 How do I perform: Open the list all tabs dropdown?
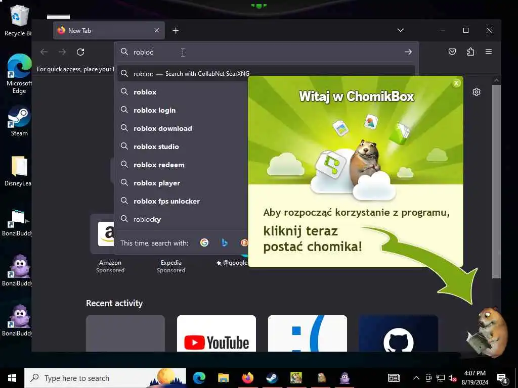tap(401, 30)
